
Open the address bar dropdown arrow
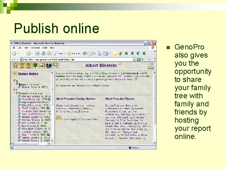[134, 59]
